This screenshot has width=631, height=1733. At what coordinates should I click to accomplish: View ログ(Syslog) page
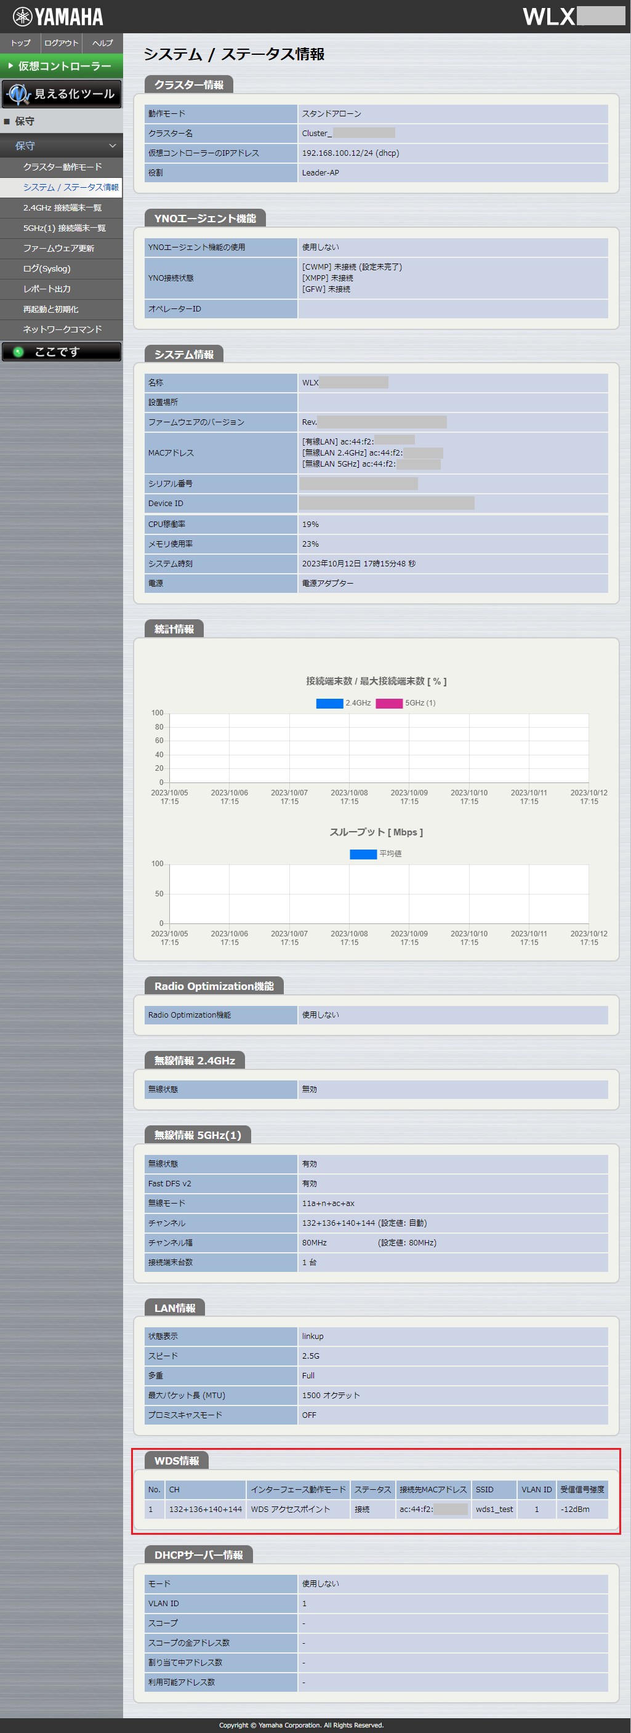click(x=46, y=268)
